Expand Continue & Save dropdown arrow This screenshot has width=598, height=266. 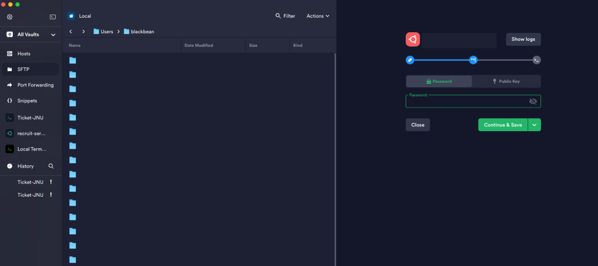(x=534, y=125)
